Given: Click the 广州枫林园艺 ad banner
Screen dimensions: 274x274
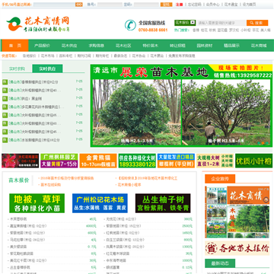Looking at the screenshot, I should [59, 161].
